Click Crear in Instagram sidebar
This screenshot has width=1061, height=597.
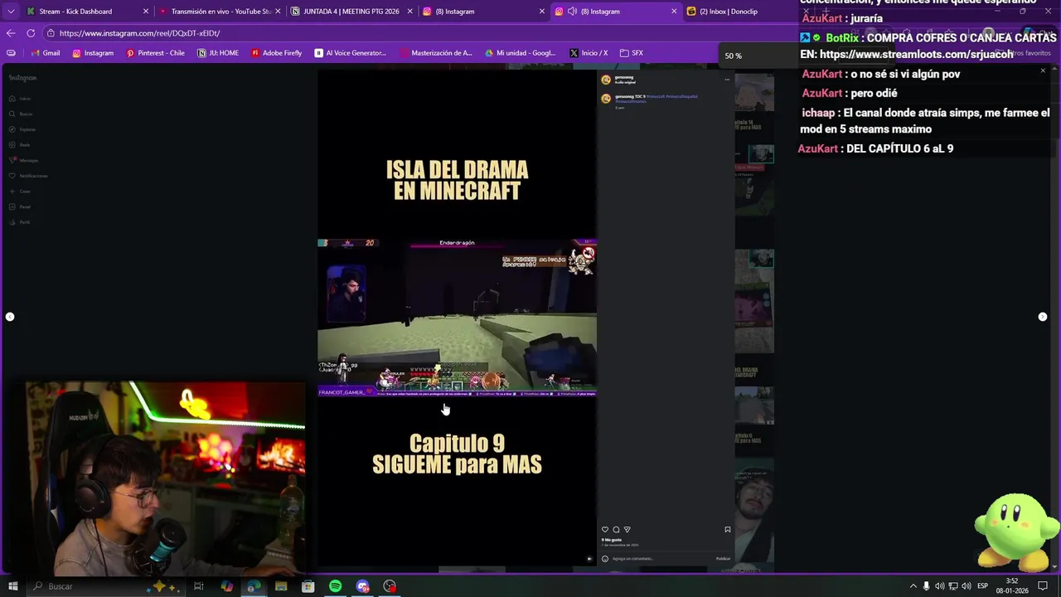20,192
